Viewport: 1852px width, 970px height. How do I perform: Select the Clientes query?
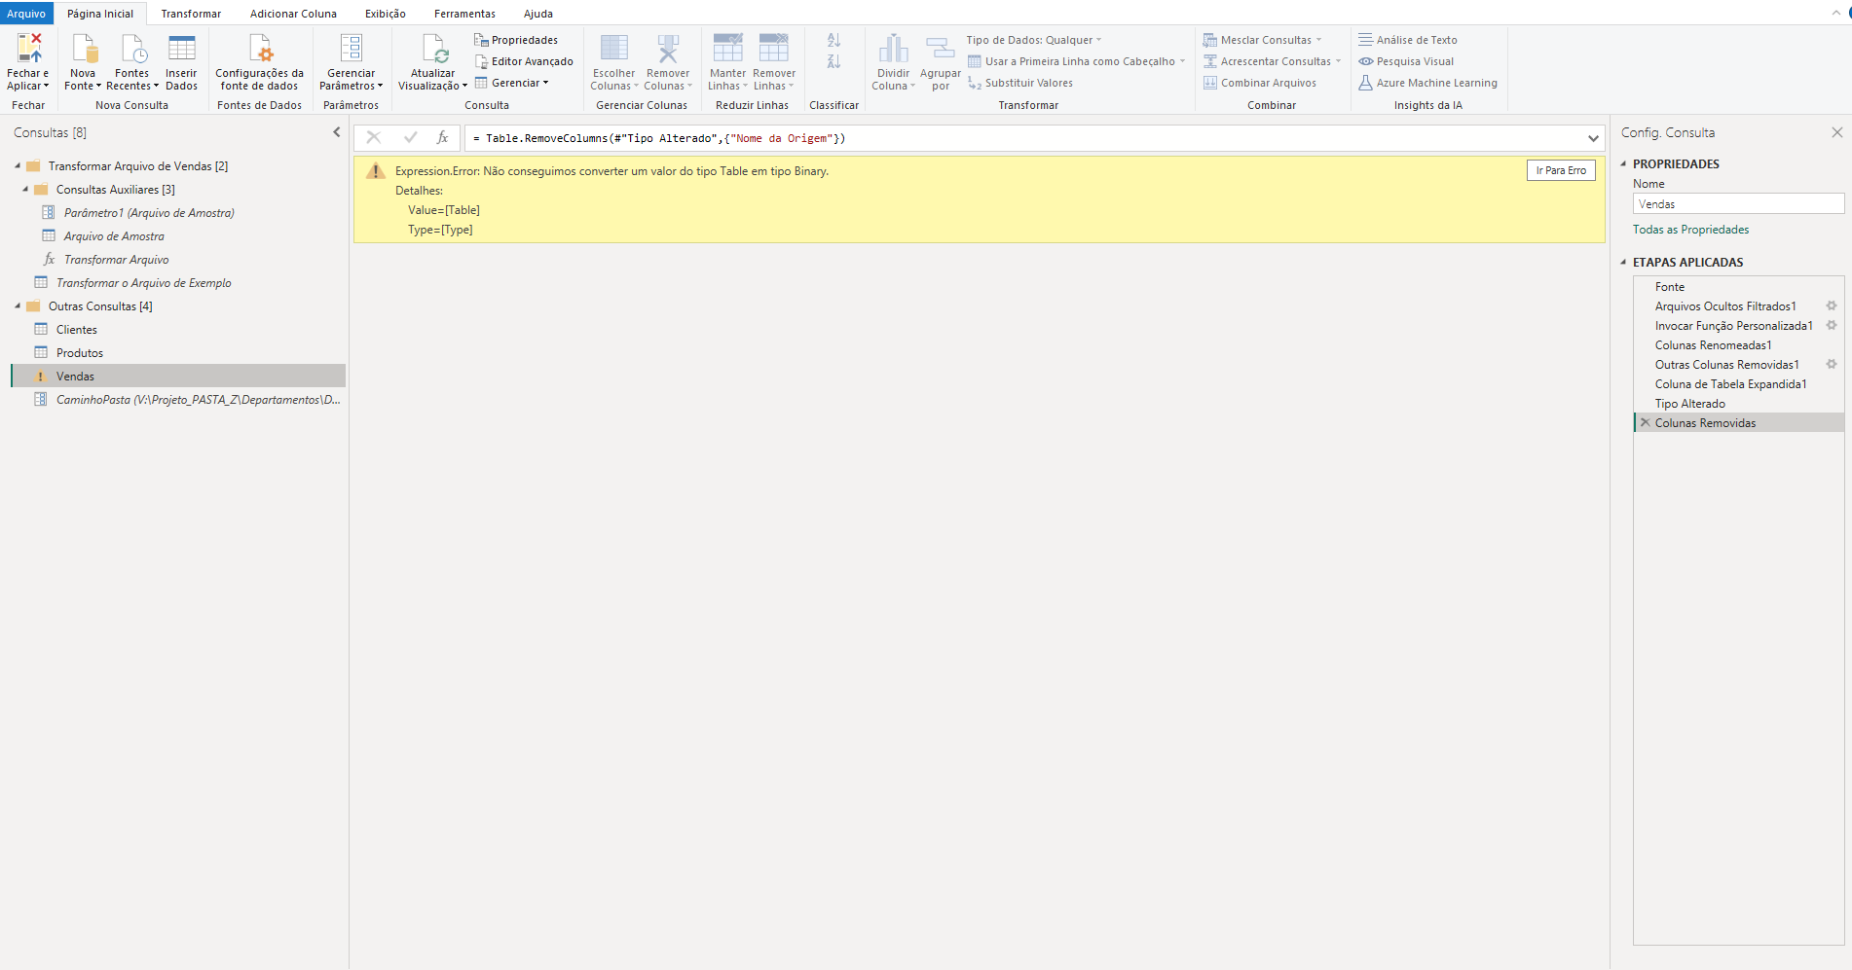coord(178,330)
